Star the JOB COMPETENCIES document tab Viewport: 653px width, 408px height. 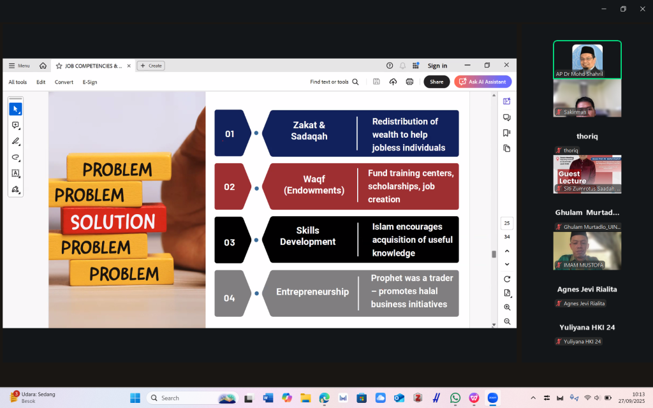[59, 66]
